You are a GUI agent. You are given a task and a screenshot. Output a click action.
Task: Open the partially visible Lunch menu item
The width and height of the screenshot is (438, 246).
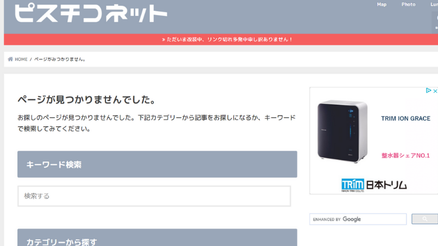[x=433, y=5]
